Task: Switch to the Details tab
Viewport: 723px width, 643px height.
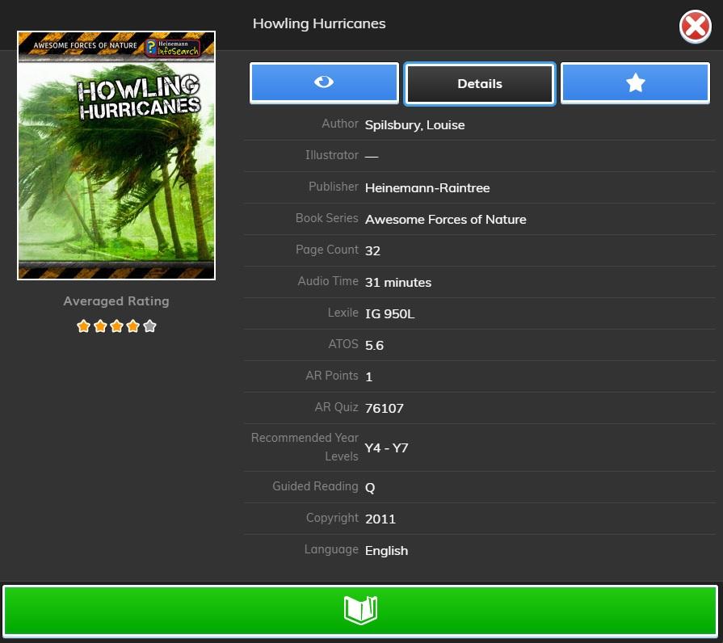Action: (x=480, y=84)
